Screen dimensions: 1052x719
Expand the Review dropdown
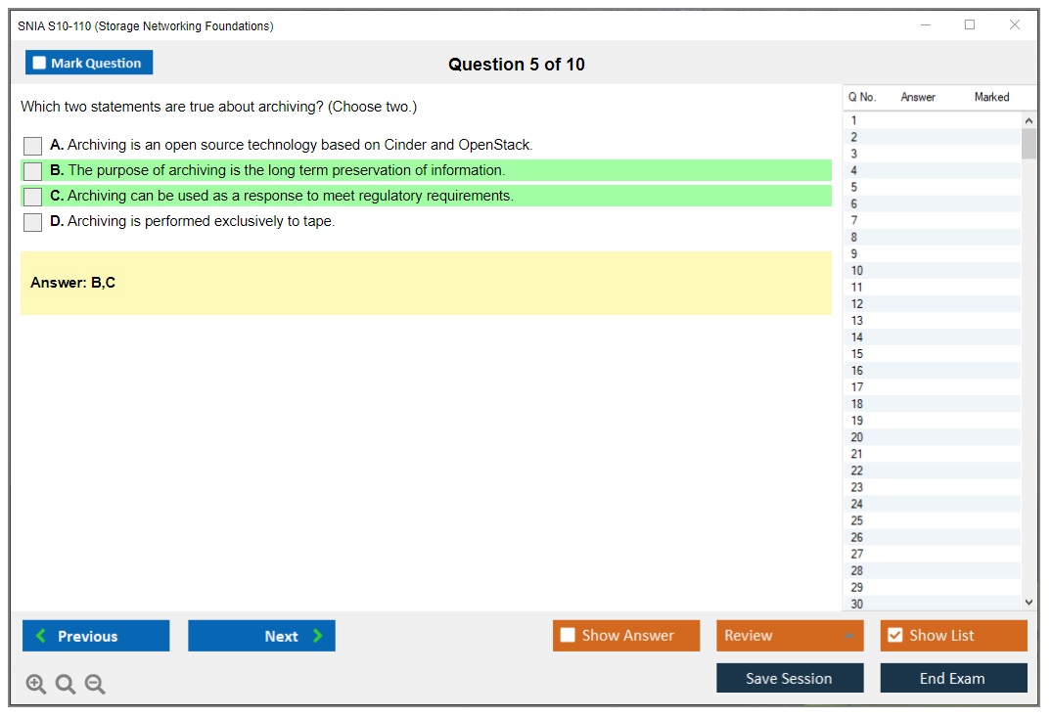[x=848, y=636]
